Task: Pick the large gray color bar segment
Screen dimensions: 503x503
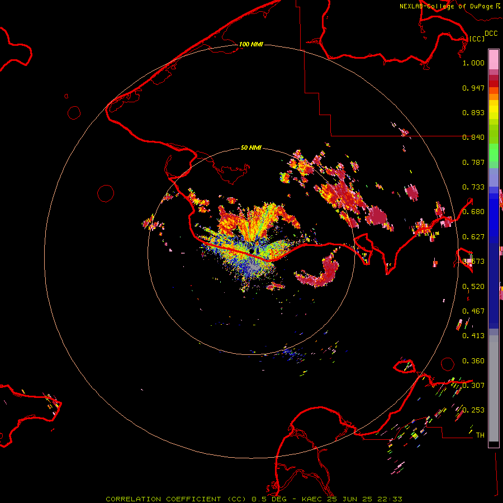Action: tap(493, 388)
